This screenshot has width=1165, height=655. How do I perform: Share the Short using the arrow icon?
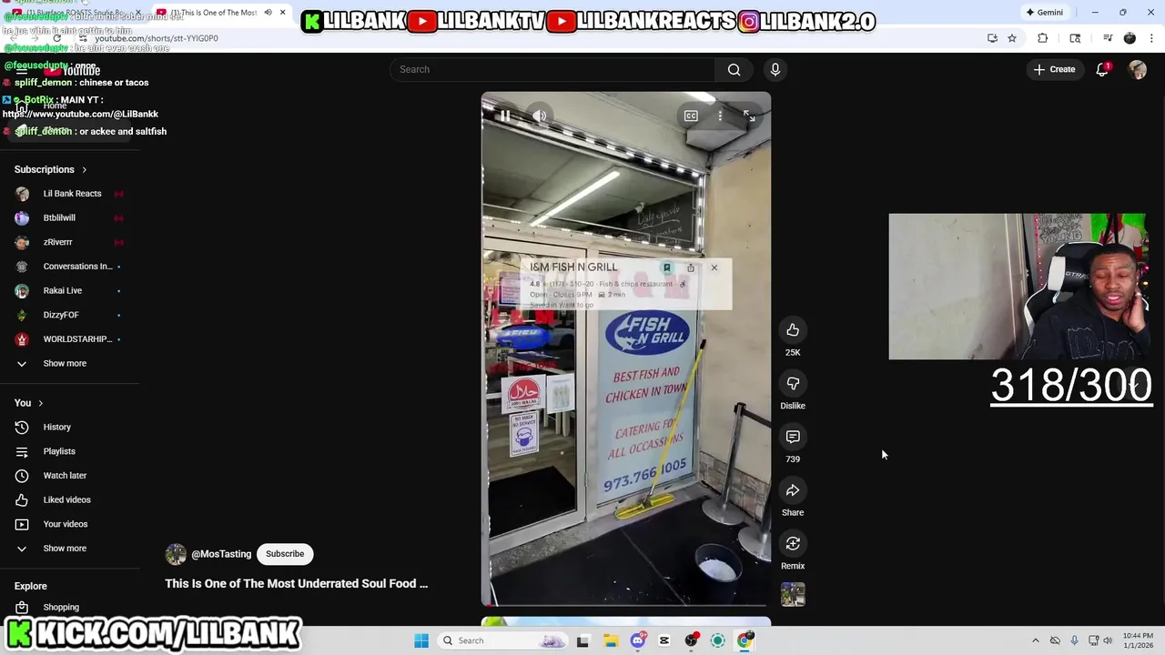coord(793,490)
